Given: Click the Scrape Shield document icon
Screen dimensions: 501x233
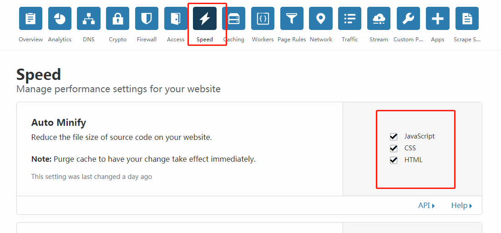Looking at the screenshot, I should [x=467, y=19].
